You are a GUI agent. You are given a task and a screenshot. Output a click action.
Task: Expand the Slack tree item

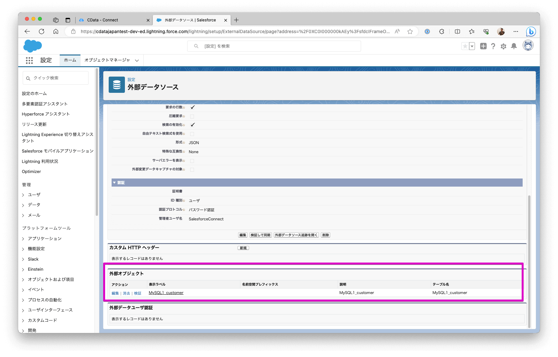(x=23, y=259)
